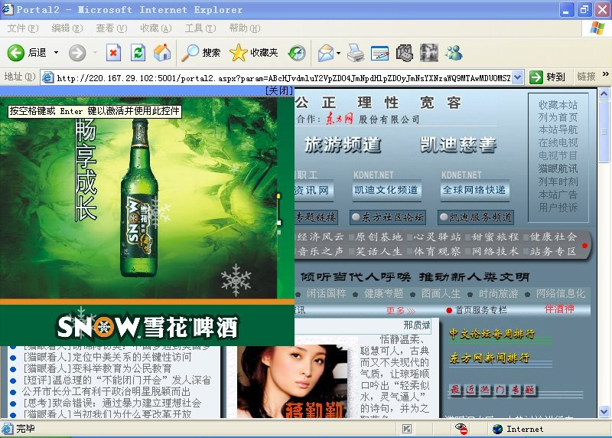Open article 变科举教育为公民教育
This screenshot has height=438, width=612.
point(98,368)
